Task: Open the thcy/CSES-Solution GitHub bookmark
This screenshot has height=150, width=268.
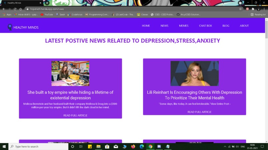Action: (189, 15)
